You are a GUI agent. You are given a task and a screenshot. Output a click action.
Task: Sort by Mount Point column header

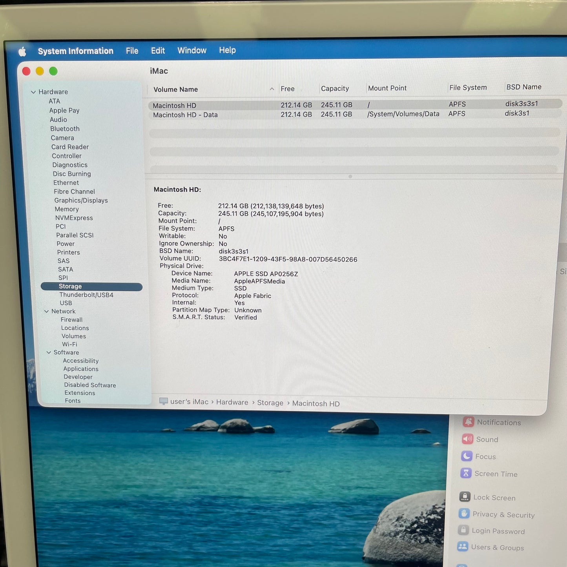coord(387,88)
